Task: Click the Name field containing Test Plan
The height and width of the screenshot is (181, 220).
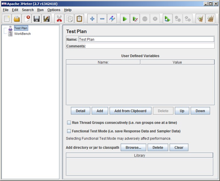Action: coord(146,39)
